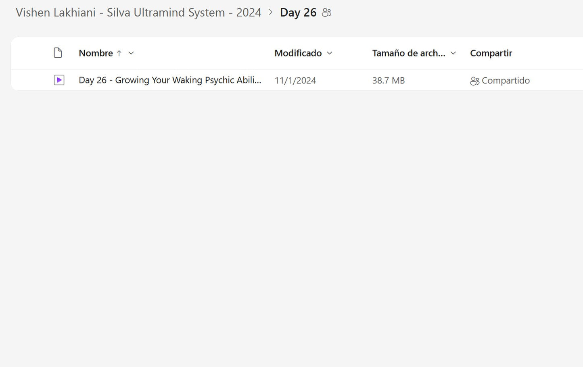Select the row to the left of the video icon

(x=32, y=80)
